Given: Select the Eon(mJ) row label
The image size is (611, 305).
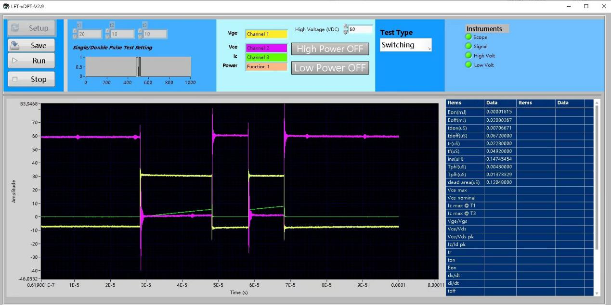Looking at the screenshot, I should coord(465,112).
